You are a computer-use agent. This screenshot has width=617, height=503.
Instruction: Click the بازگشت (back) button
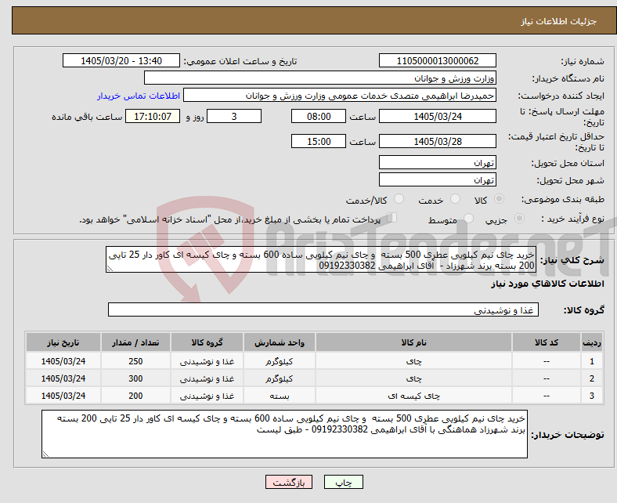pyautogui.click(x=289, y=482)
